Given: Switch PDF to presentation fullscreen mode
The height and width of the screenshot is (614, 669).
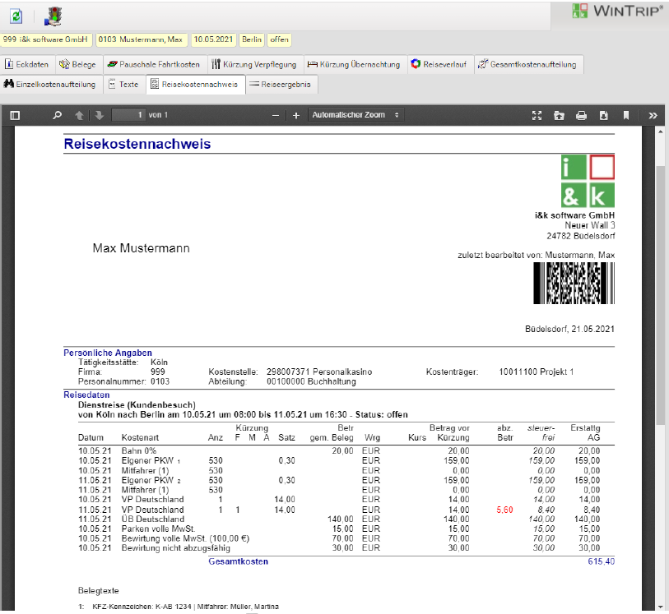Looking at the screenshot, I should [x=537, y=115].
